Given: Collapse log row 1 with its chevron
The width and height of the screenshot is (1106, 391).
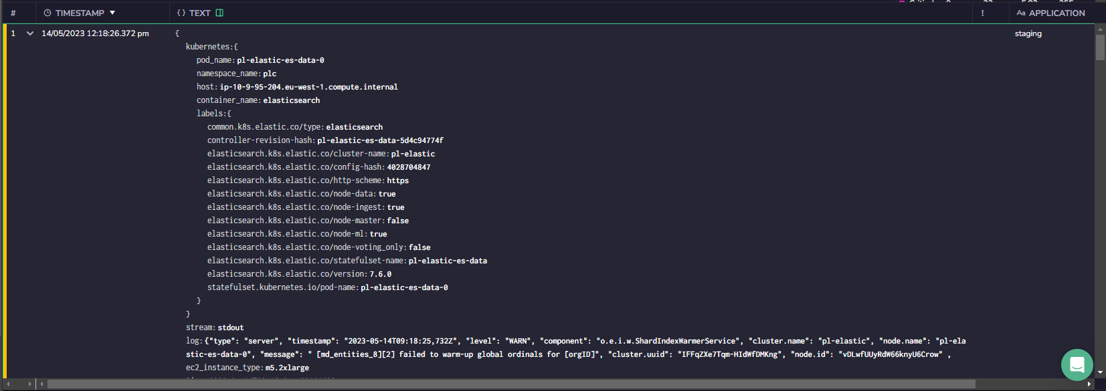Looking at the screenshot, I should point(29,33).
